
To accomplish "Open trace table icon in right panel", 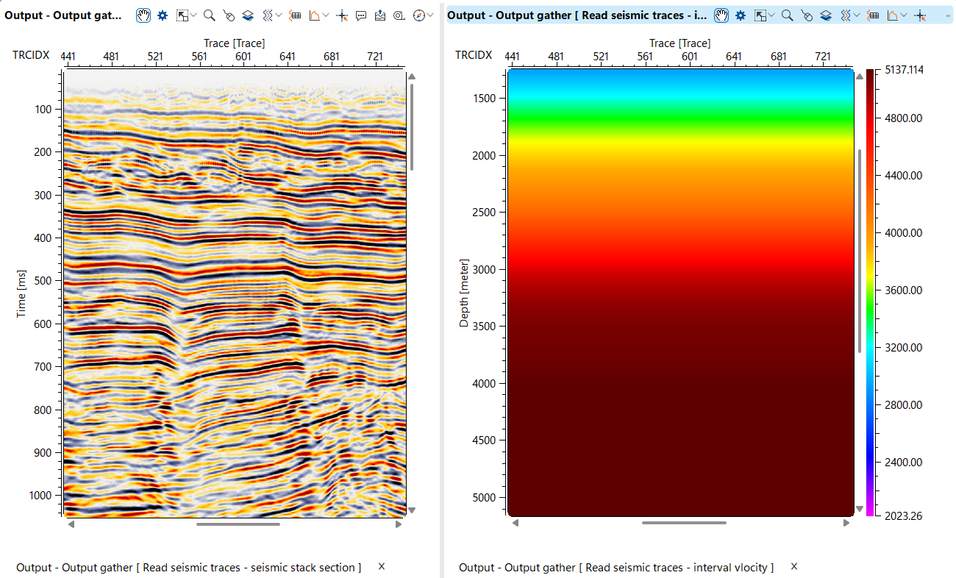I will tap(873, 15).
